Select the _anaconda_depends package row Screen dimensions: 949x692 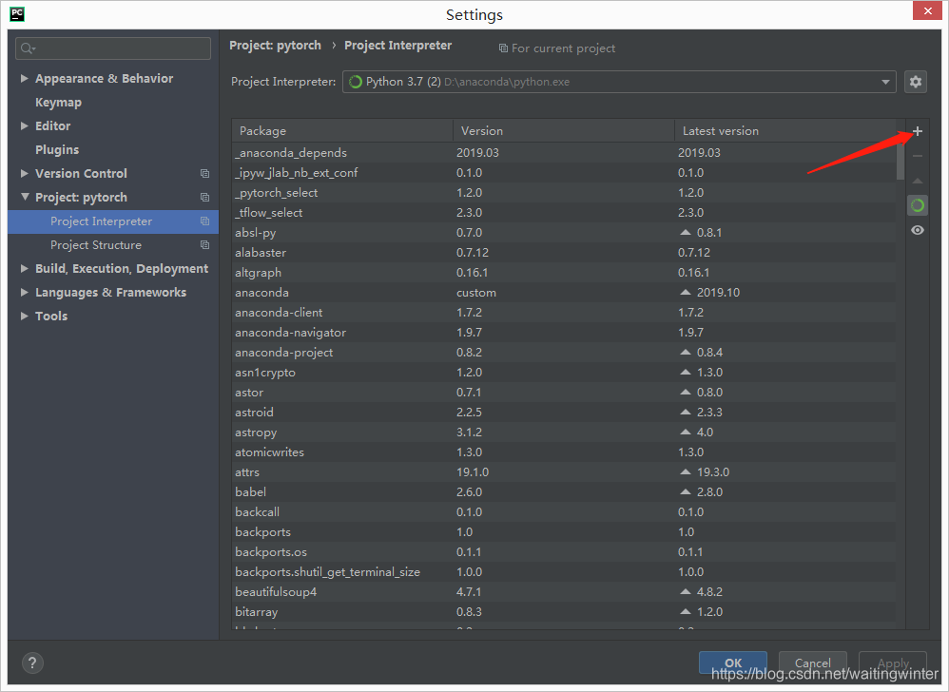click(x=564, y=152)
